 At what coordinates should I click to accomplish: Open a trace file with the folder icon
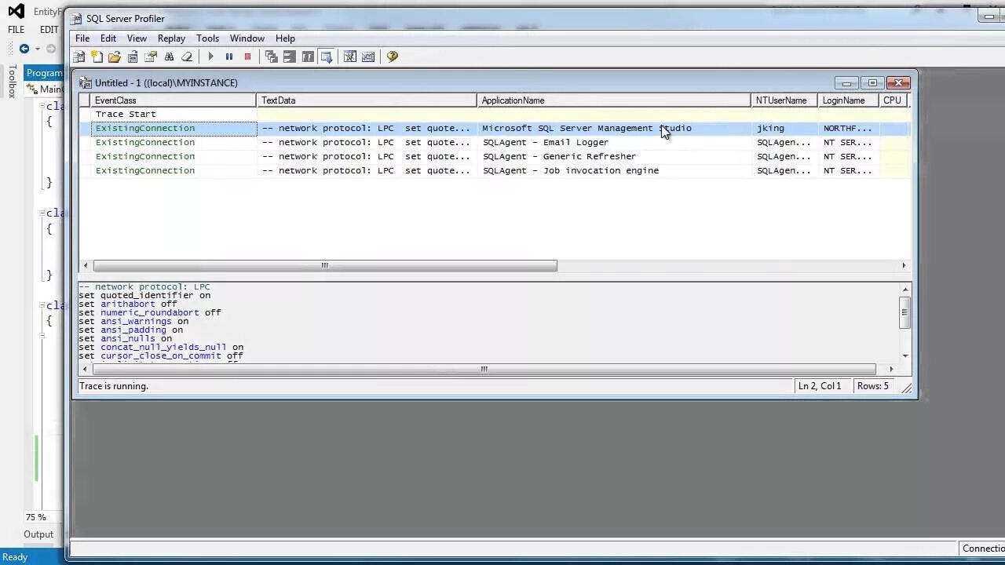pyautogui.click(x=115, y=56)
